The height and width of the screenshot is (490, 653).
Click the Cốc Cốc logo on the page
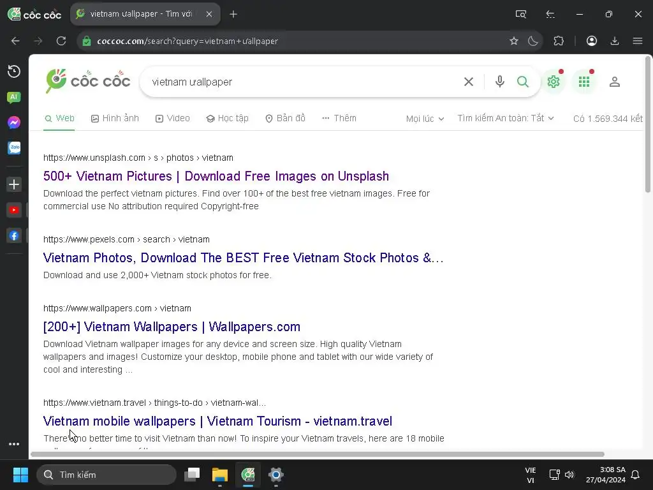click(88, 81)
